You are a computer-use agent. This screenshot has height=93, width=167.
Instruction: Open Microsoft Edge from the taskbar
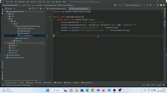pos(87,90)
